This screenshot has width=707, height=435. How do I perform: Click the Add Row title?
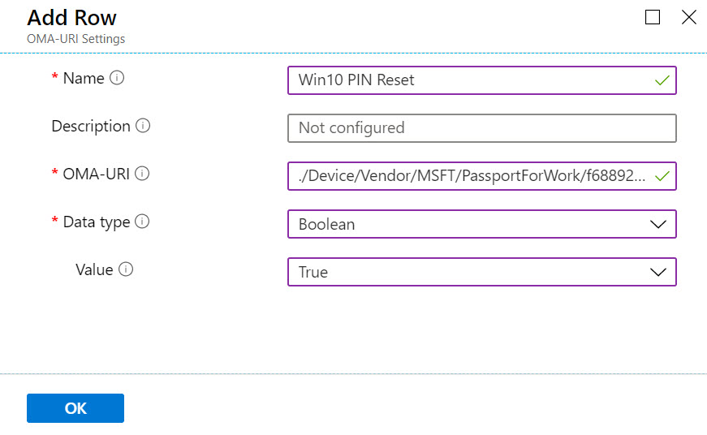coord(71,18)
